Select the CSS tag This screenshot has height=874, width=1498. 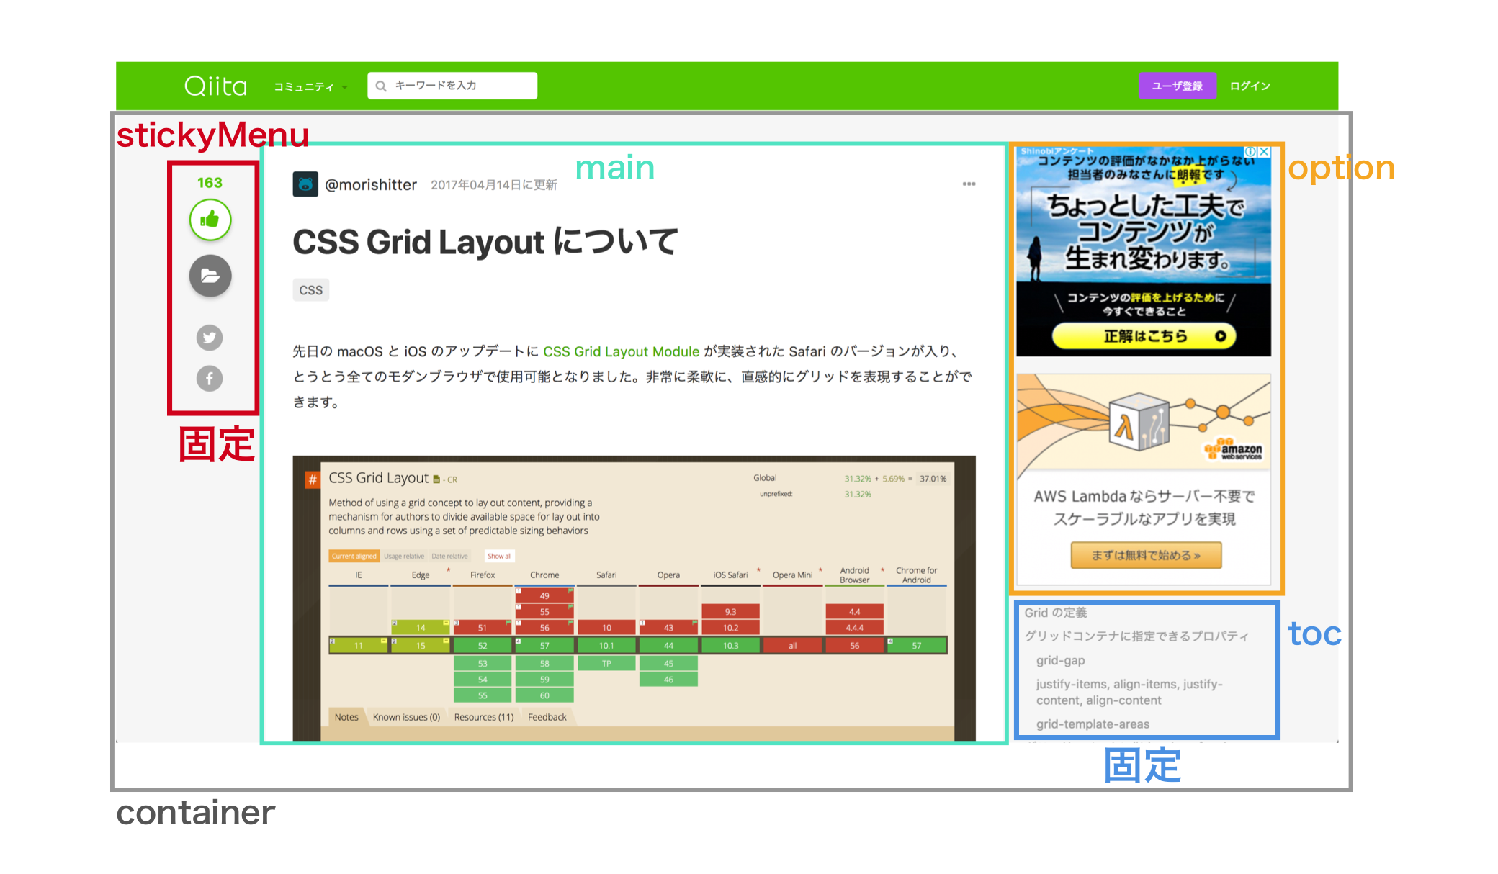click(310, 290)
